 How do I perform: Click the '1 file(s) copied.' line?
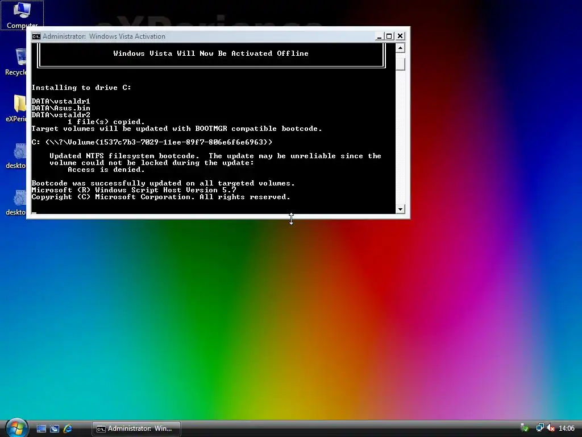click(x=106, y=122)
